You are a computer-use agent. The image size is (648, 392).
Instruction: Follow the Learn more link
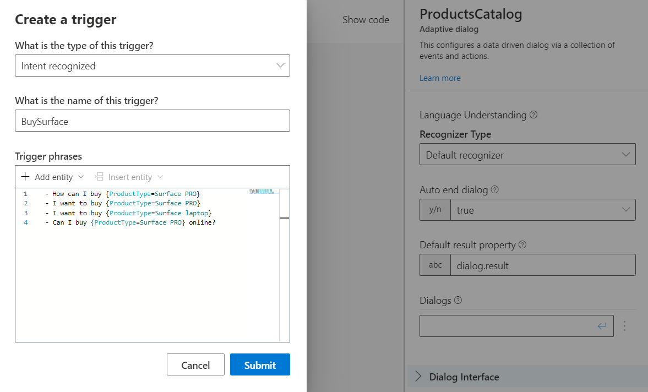[440, 78]
